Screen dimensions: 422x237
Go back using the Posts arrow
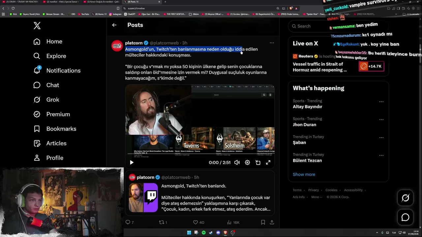114,25
